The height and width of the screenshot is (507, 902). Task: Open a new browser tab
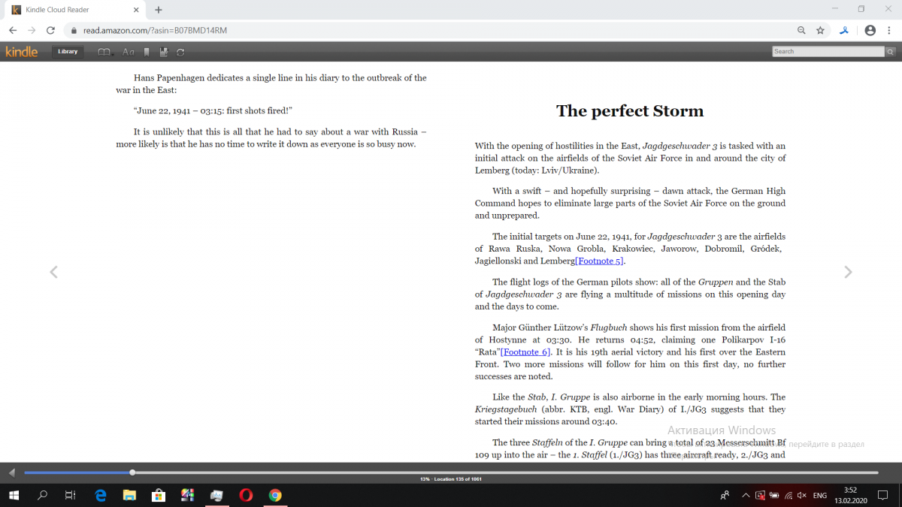(x=159, y=10)
